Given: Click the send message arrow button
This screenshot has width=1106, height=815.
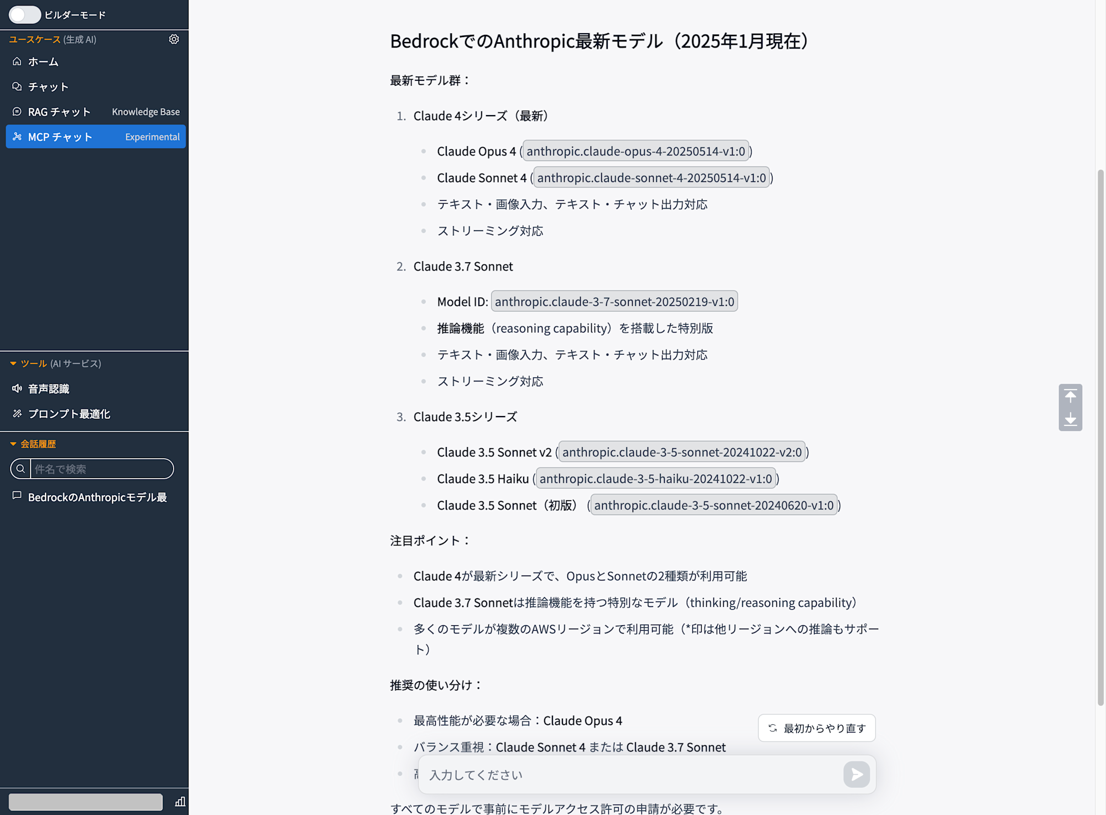Looking at the screenshot, I should pos(857,775).
